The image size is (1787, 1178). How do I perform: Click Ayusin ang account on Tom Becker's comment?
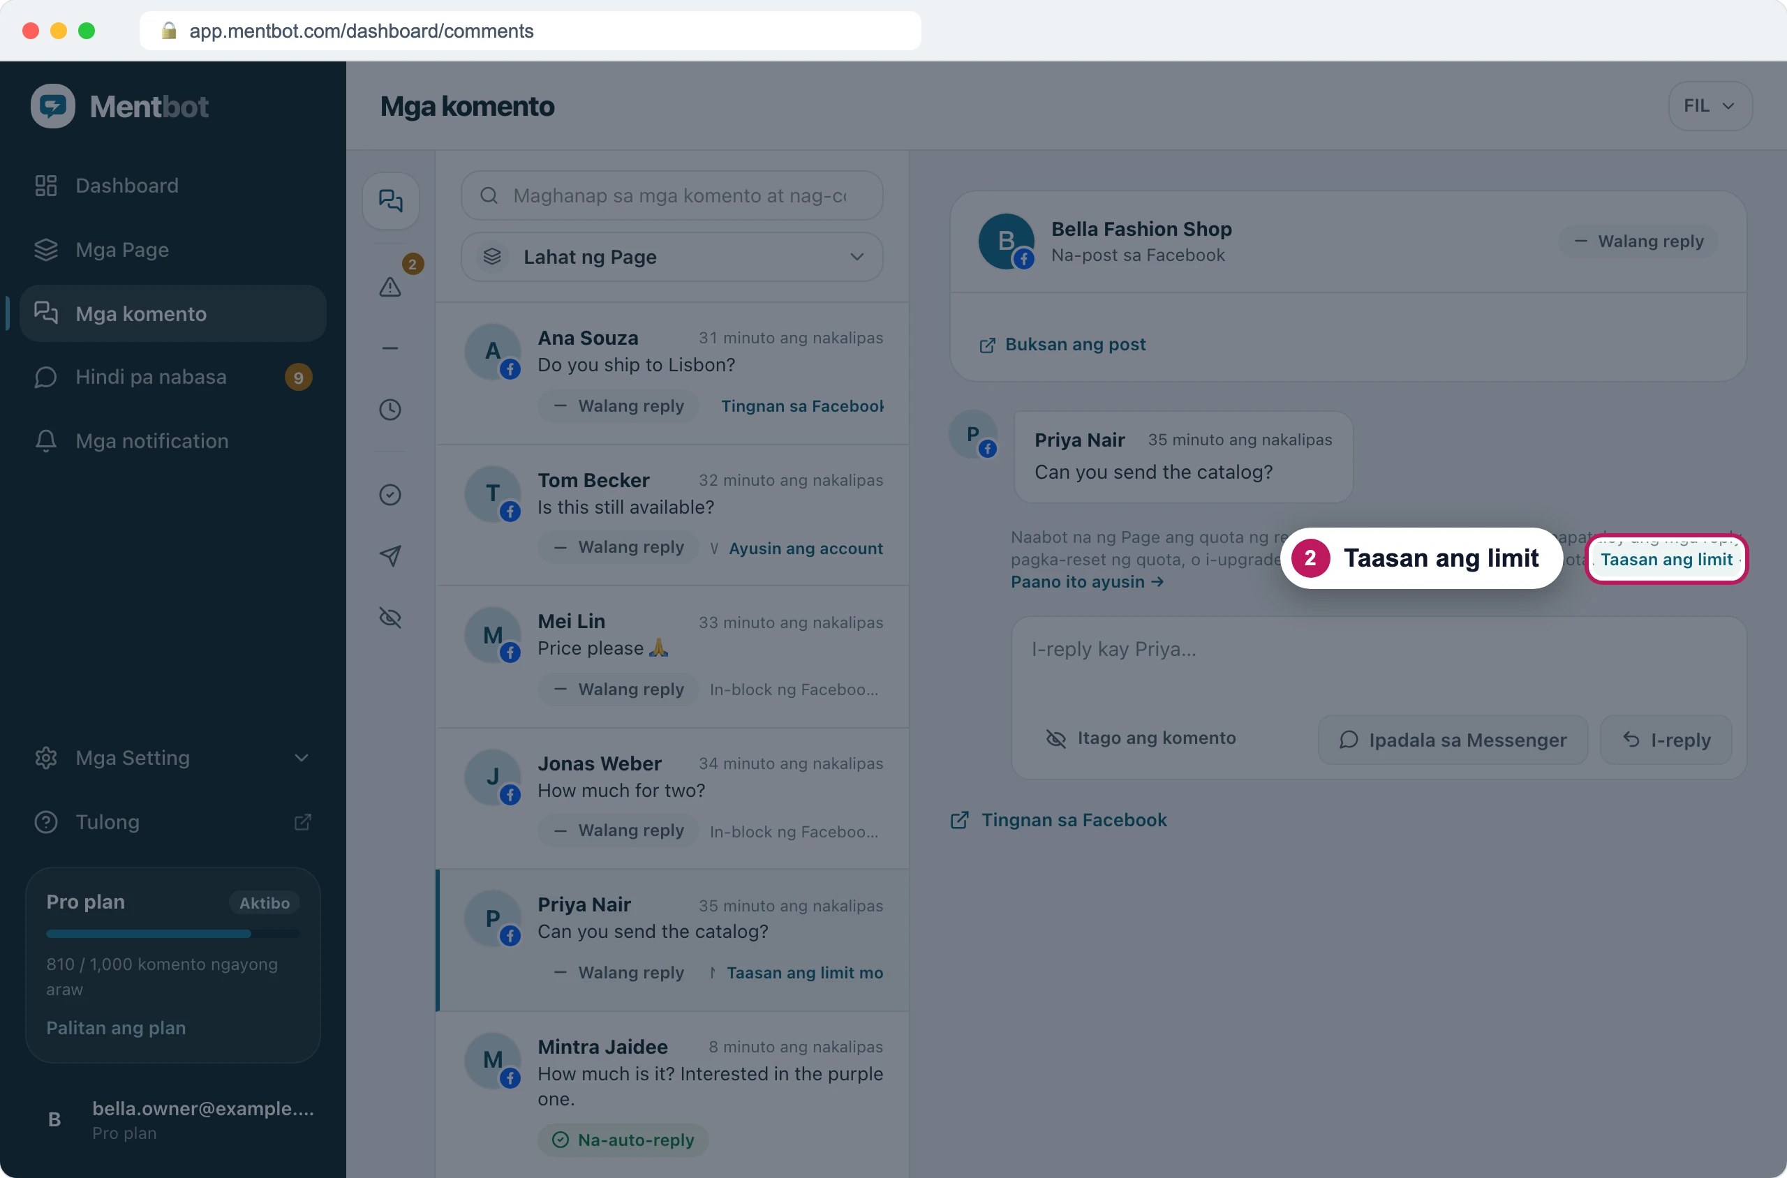tap(806, 549)
